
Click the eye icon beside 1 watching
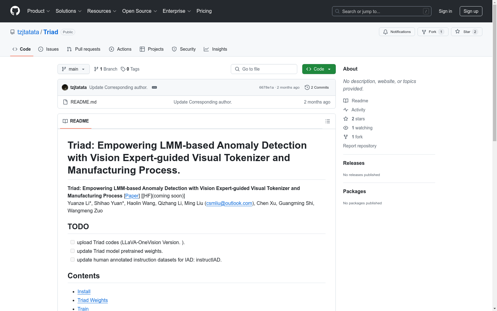(346, 128)
